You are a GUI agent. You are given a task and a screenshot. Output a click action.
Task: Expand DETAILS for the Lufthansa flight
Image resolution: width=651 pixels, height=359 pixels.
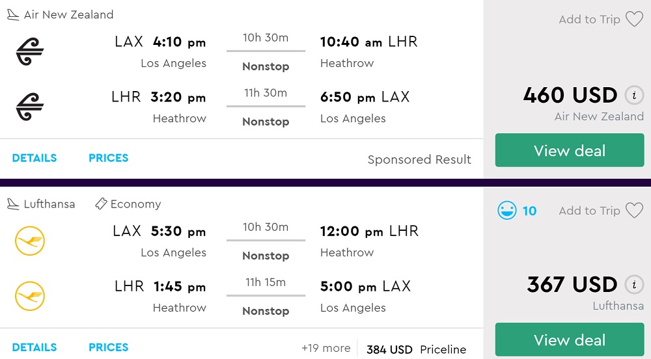(35, 347)
